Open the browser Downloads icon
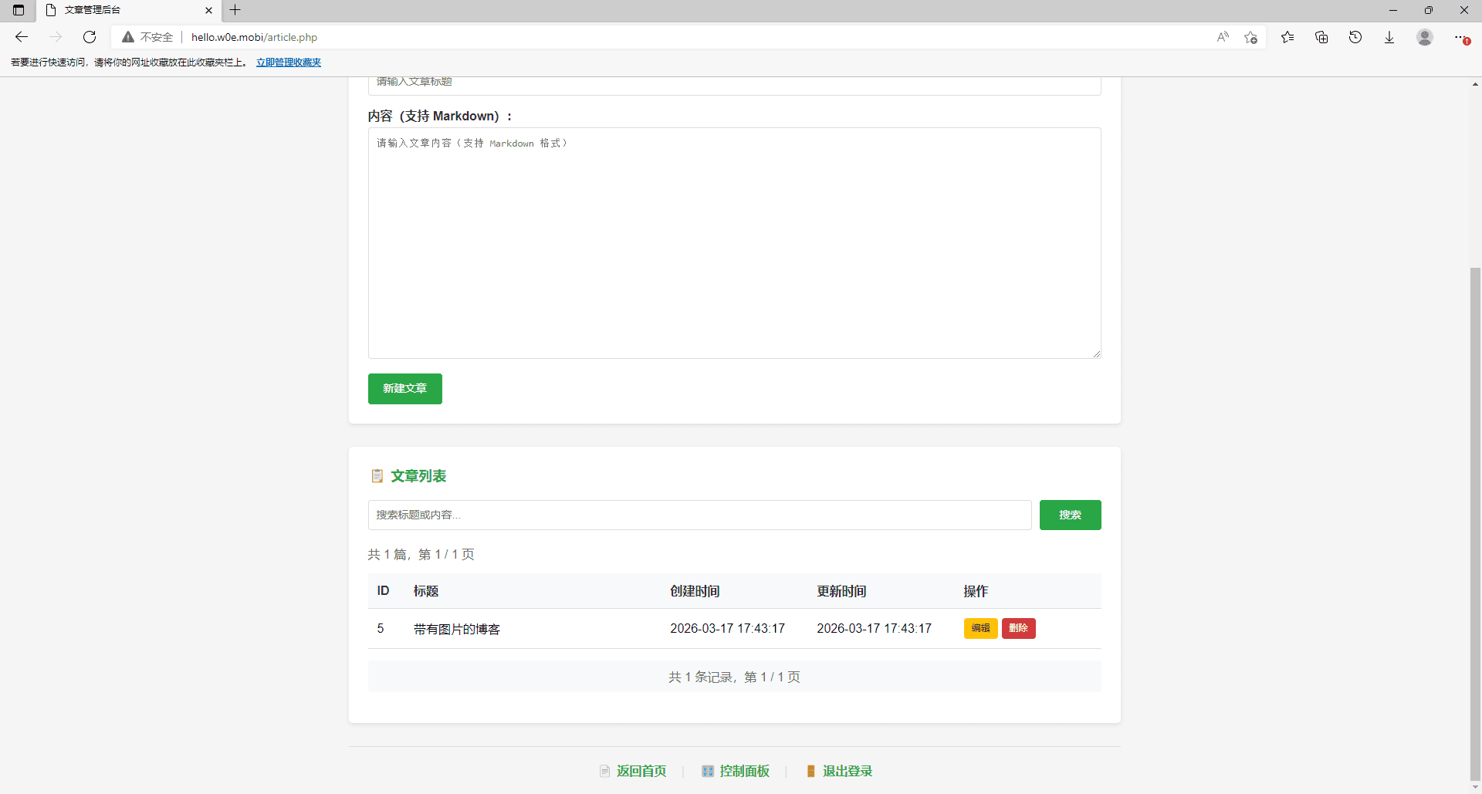 [1389, 37]
